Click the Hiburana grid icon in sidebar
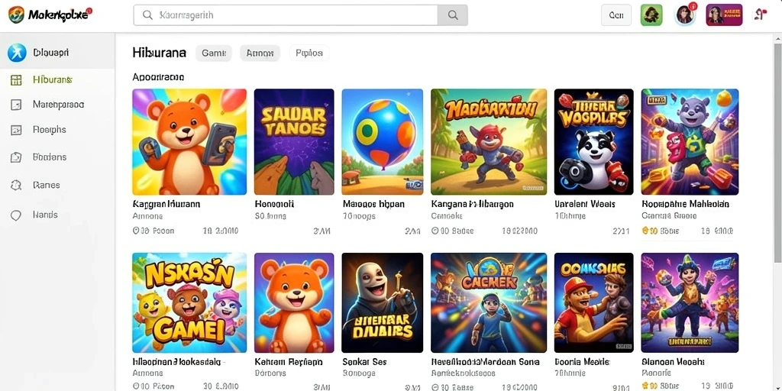782x391 pixels. (x=16, y=79)
